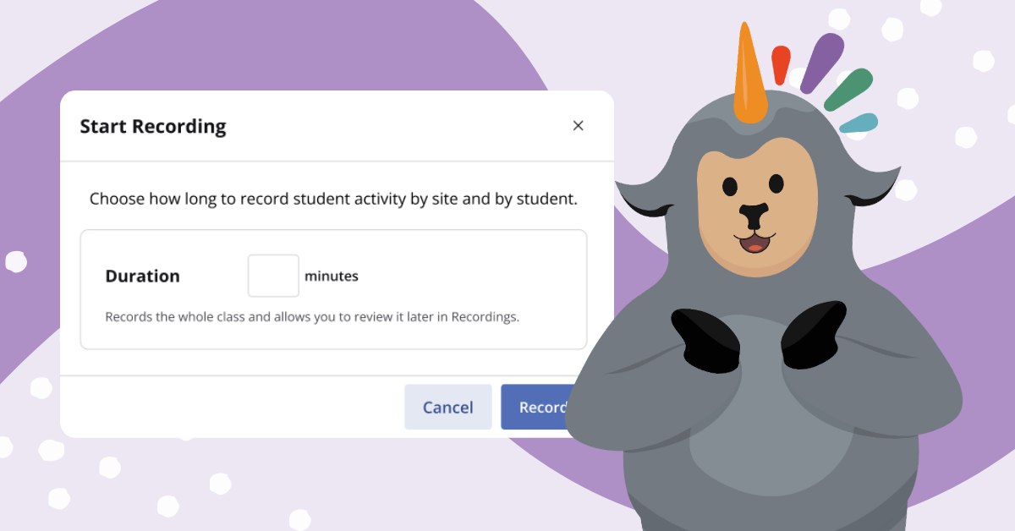The height and width of the screenshot is (531, 1015).
Task: Select the purple droplet above the mascot
Action: [x=821, y=62]
